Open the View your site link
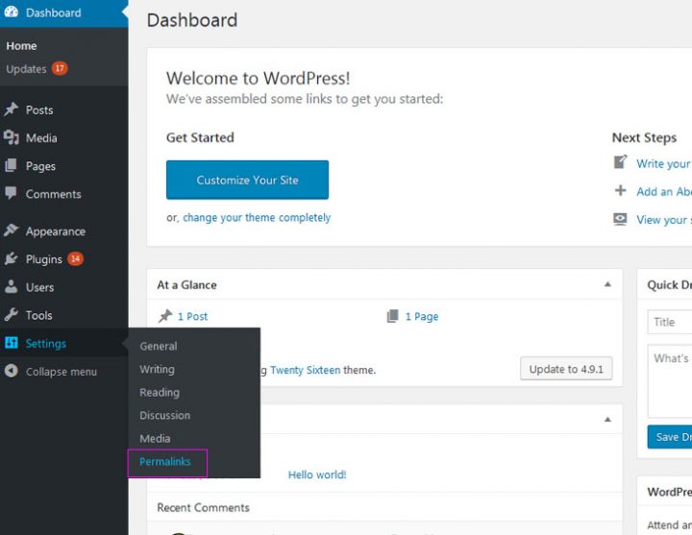 tap(664, 220)
